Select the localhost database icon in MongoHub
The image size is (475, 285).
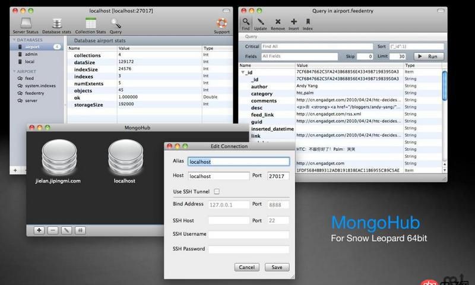[125, 157]
